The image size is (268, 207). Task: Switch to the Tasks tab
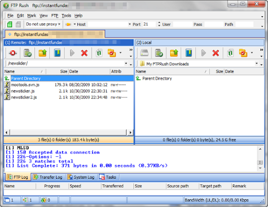108,177
